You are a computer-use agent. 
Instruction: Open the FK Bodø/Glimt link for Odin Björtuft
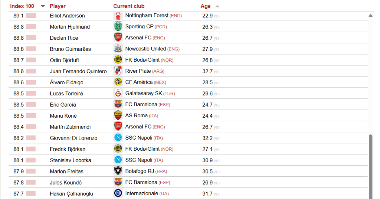pyautogui.click(x=142, y=60)
